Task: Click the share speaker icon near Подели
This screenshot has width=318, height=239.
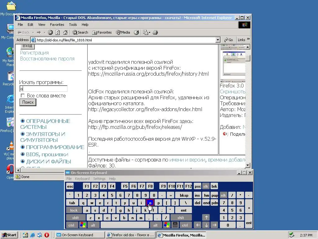Action: 225,134
